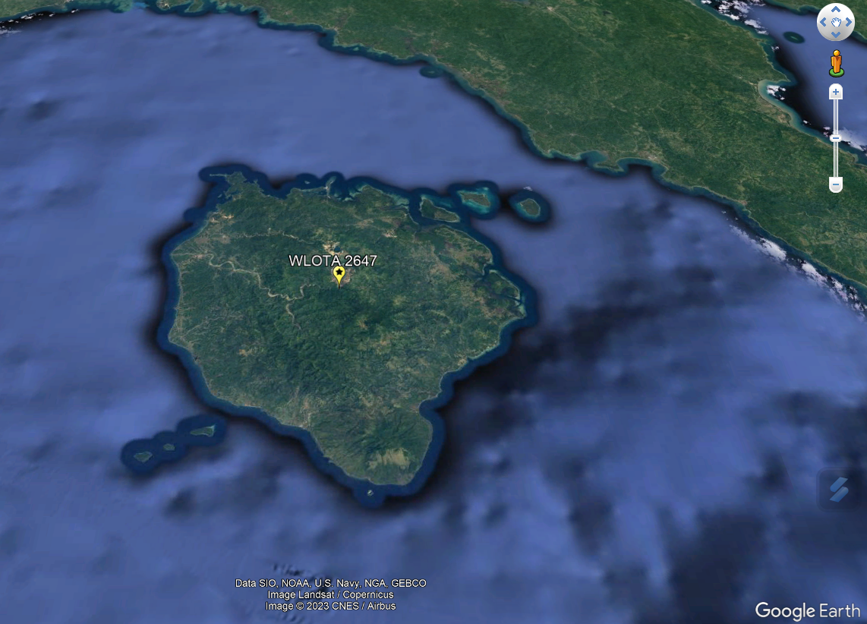Click the Google Earth logo watermark
Viewport: 867px width, 624px height.
pos(807,610)
